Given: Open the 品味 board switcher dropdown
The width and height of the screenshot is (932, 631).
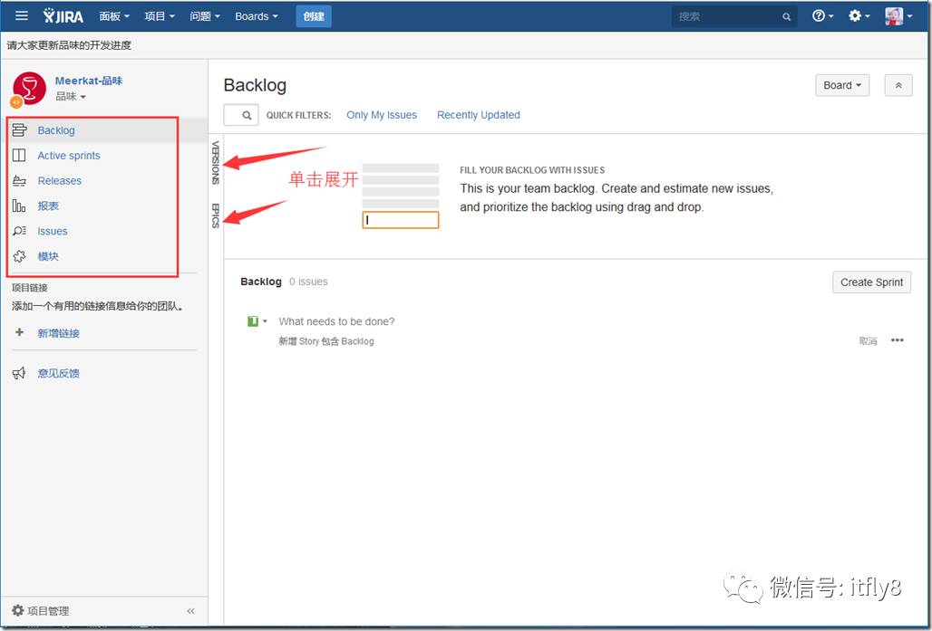Looking at the screenshot, I should (71, 97).
